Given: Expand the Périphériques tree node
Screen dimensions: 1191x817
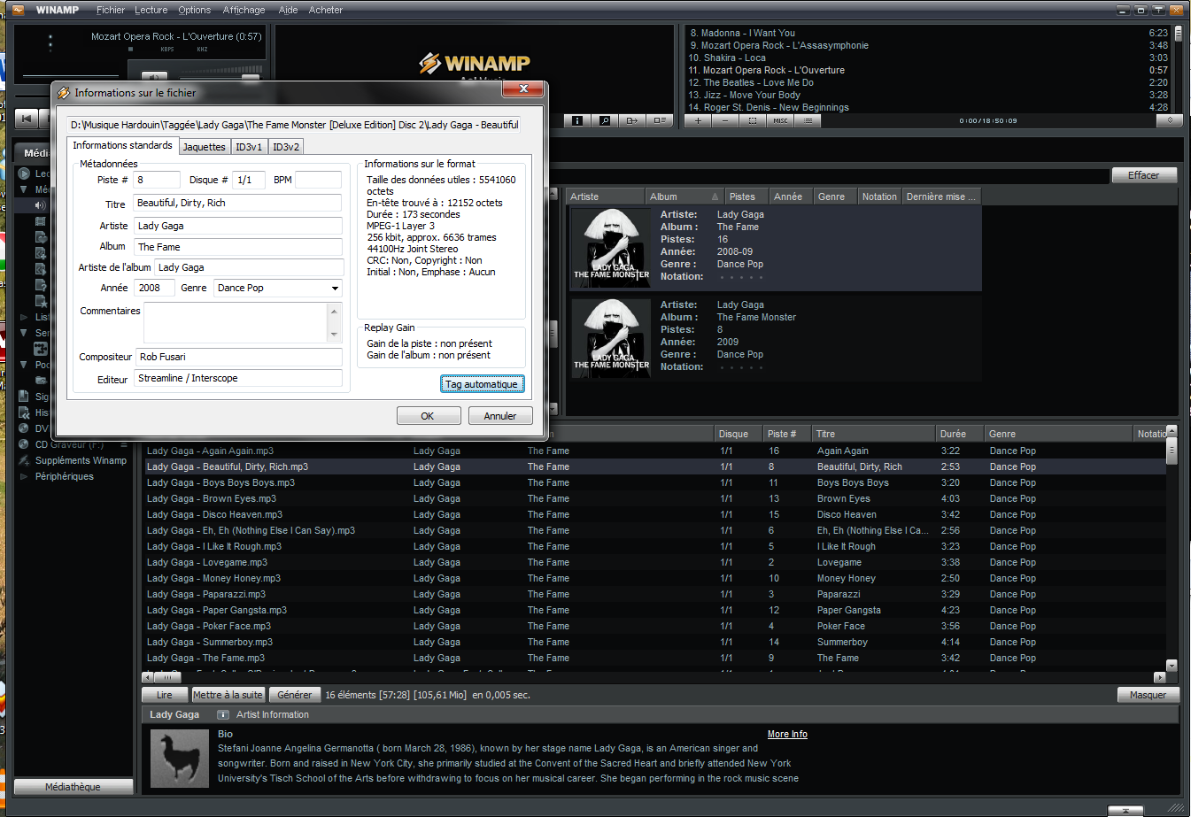Looking at the screenshot, I should tap(24, 476).
